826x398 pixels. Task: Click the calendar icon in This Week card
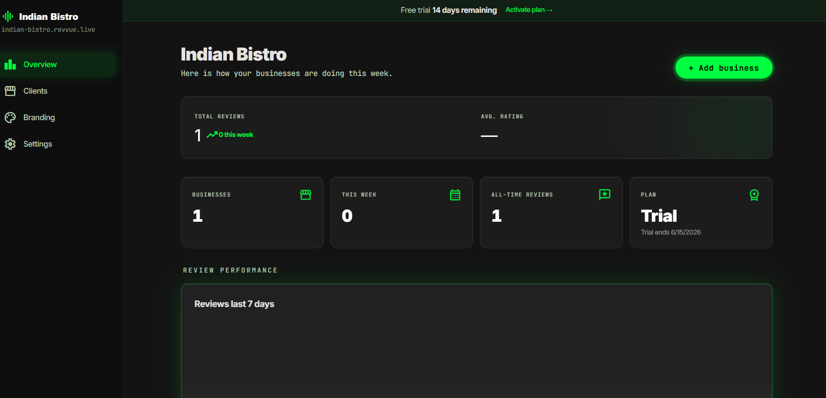[455, 195]
